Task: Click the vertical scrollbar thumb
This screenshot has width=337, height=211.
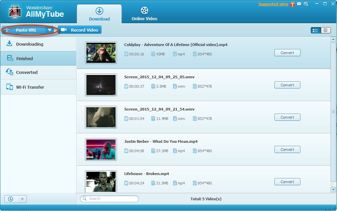Action: click(333, 112)
